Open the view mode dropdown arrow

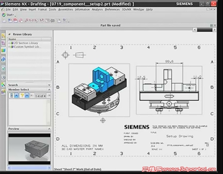click(17, 95)
